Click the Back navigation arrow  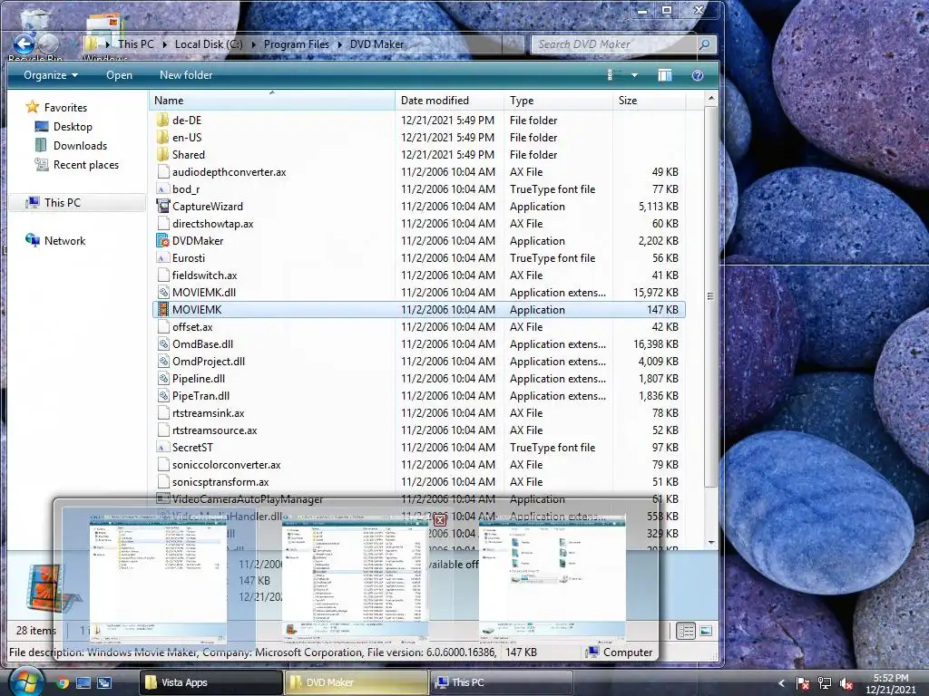click(24, 43)
